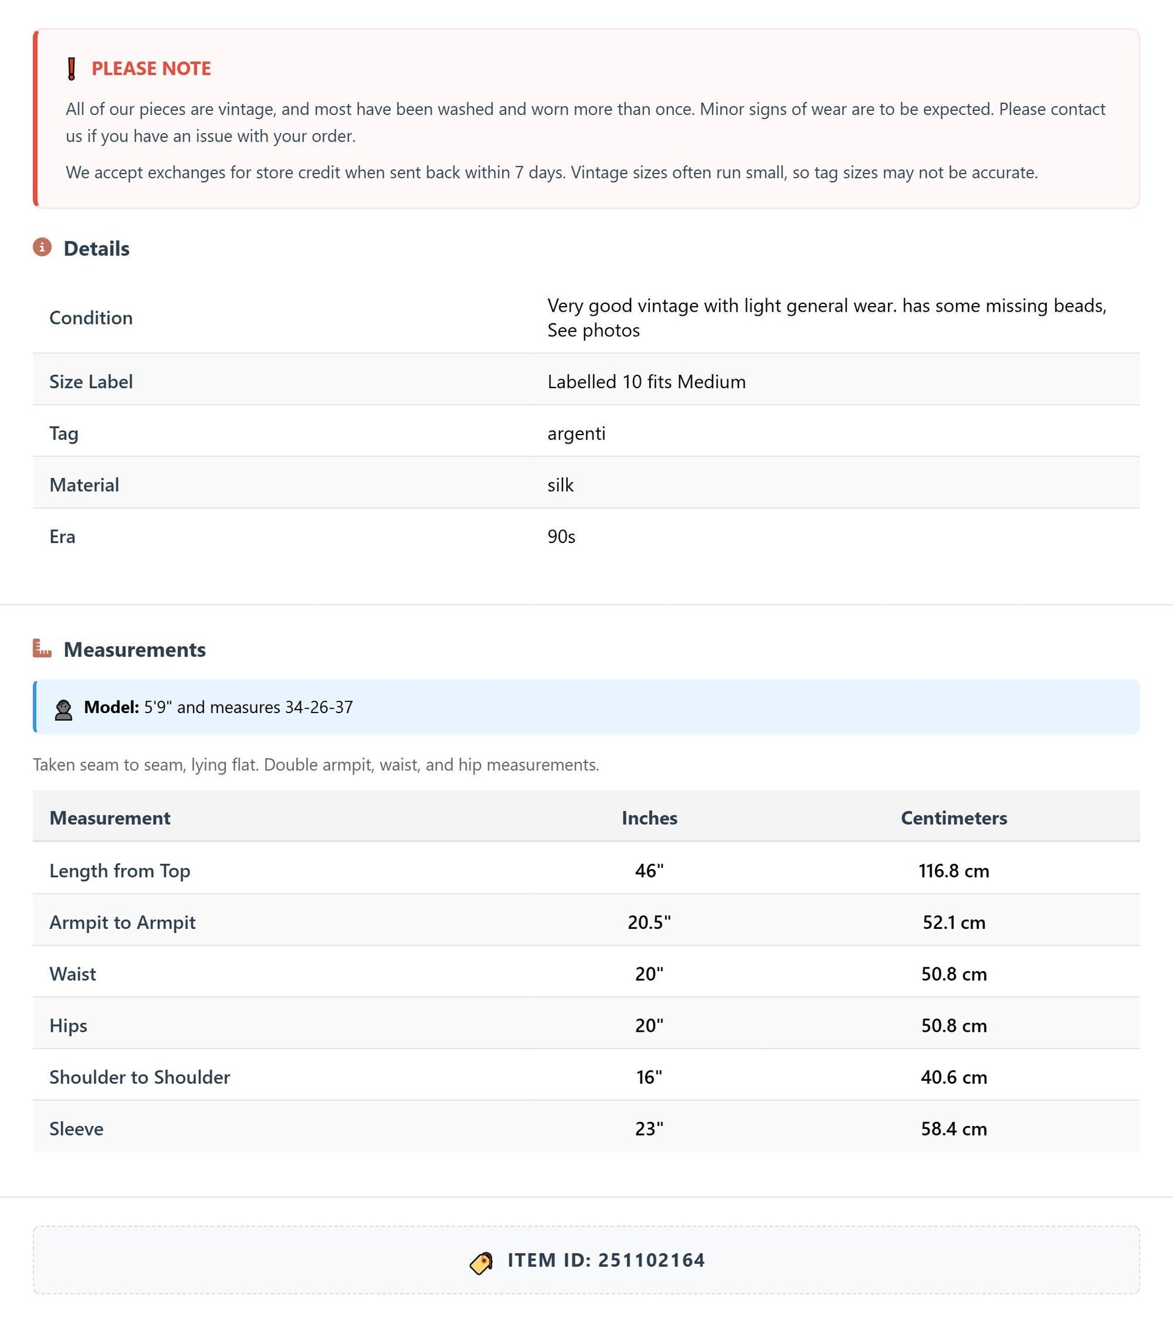Click the Measurements section heading

134,649
